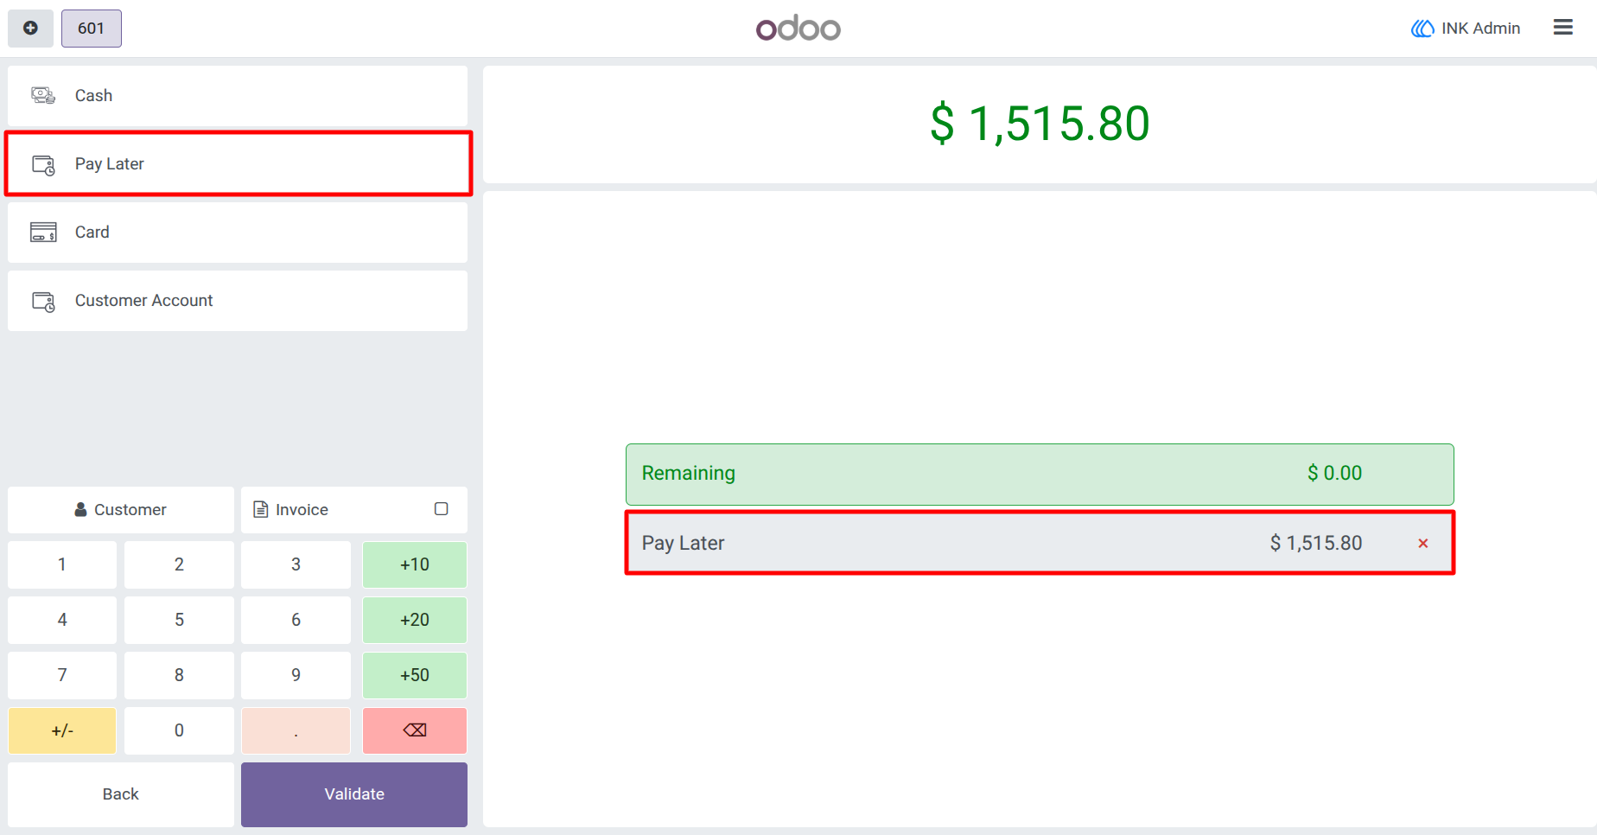Choose the Card payment icon
This screenshot has height=835, width=1597.
(43, 232)
